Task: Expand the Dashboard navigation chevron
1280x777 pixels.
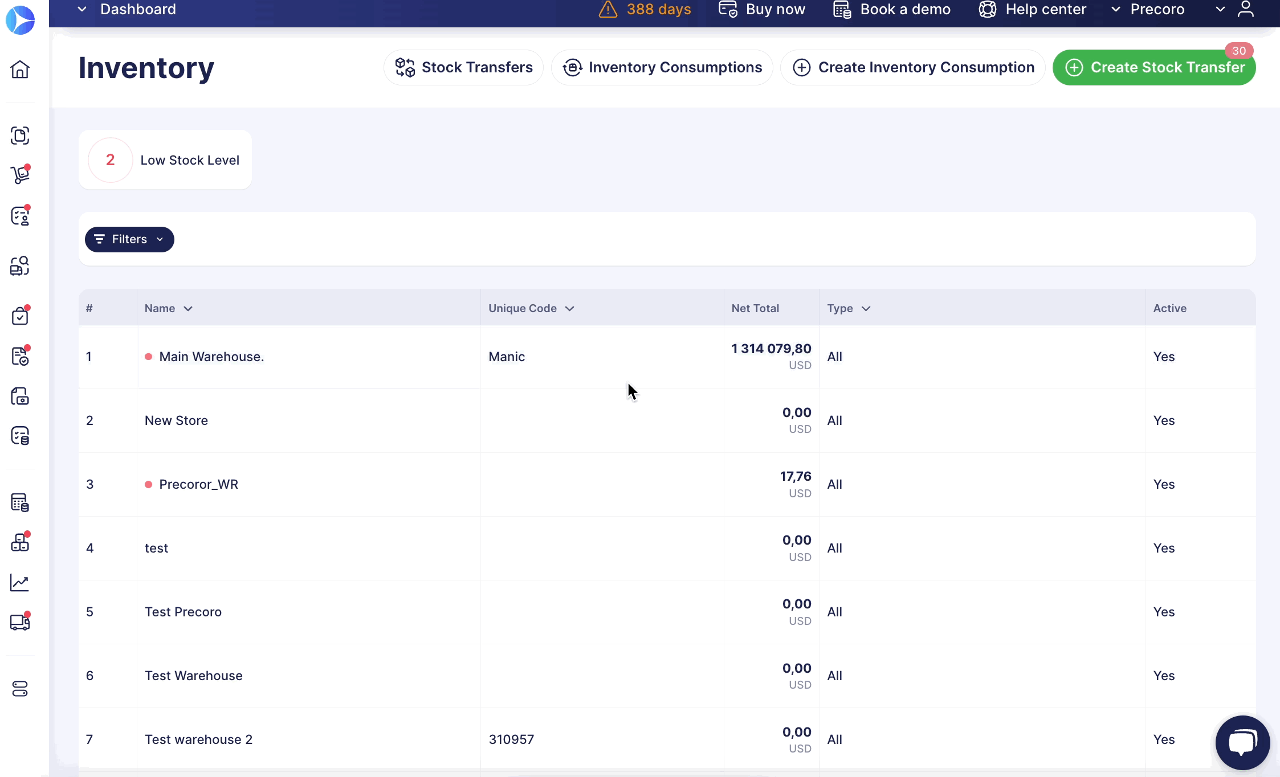Action: click(81, 10)
